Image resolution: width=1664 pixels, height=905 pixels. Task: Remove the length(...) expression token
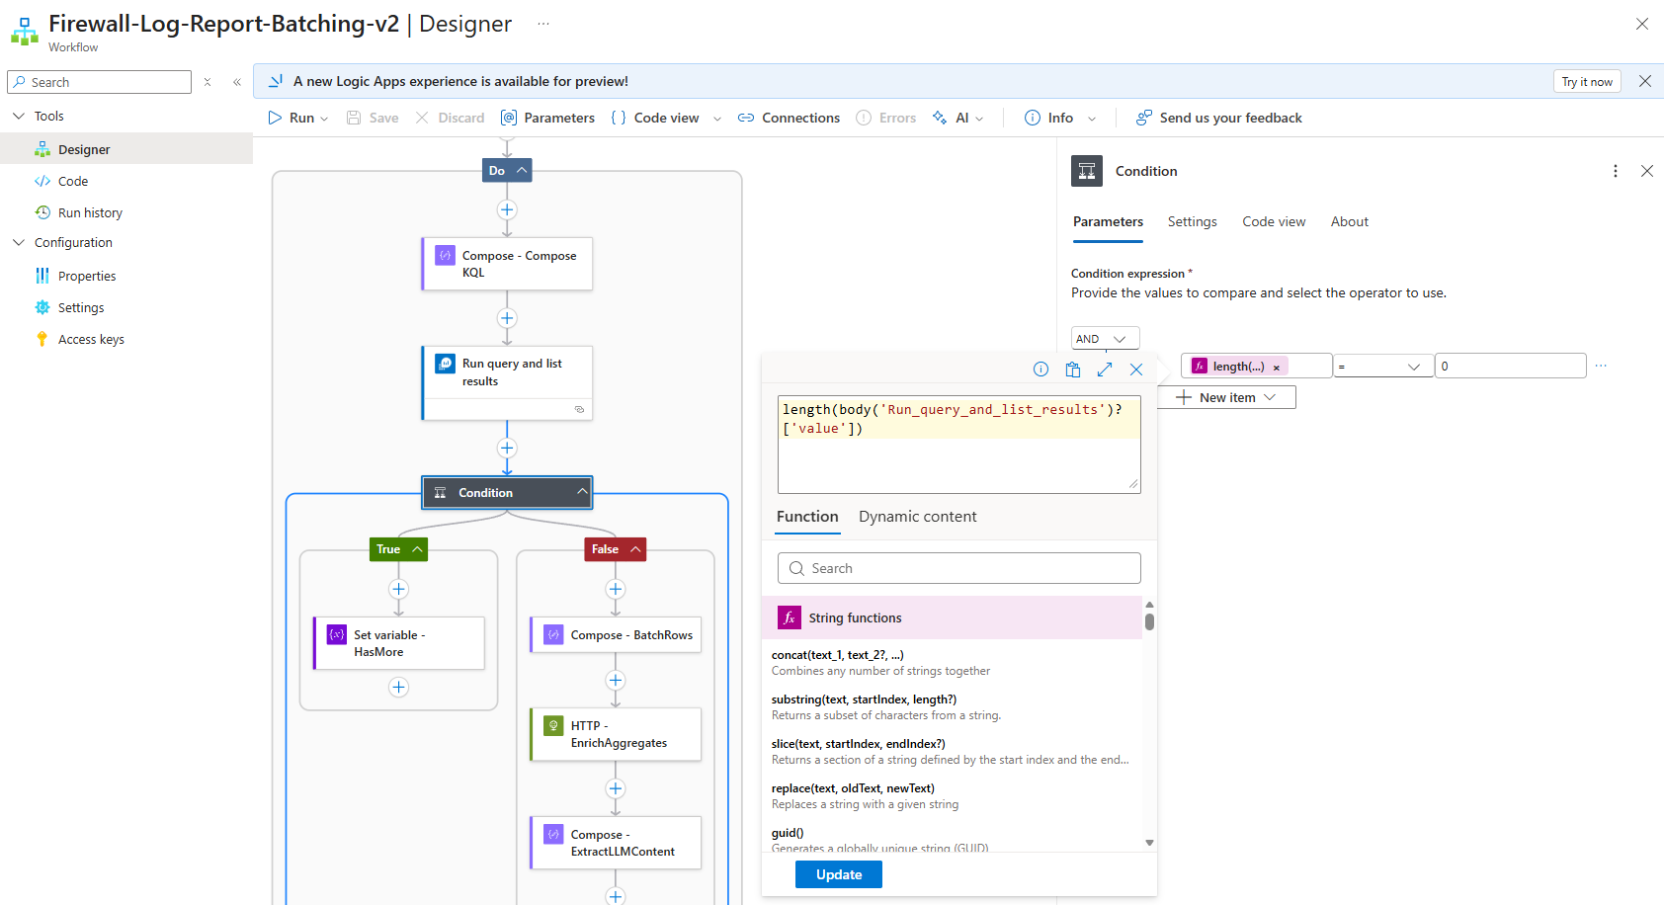(x=1277, y=368)
